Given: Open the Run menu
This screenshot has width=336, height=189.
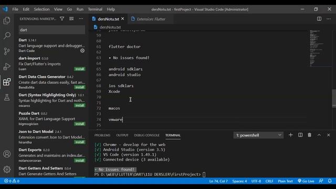Looking at the screenshot, I should pos(80,9).
